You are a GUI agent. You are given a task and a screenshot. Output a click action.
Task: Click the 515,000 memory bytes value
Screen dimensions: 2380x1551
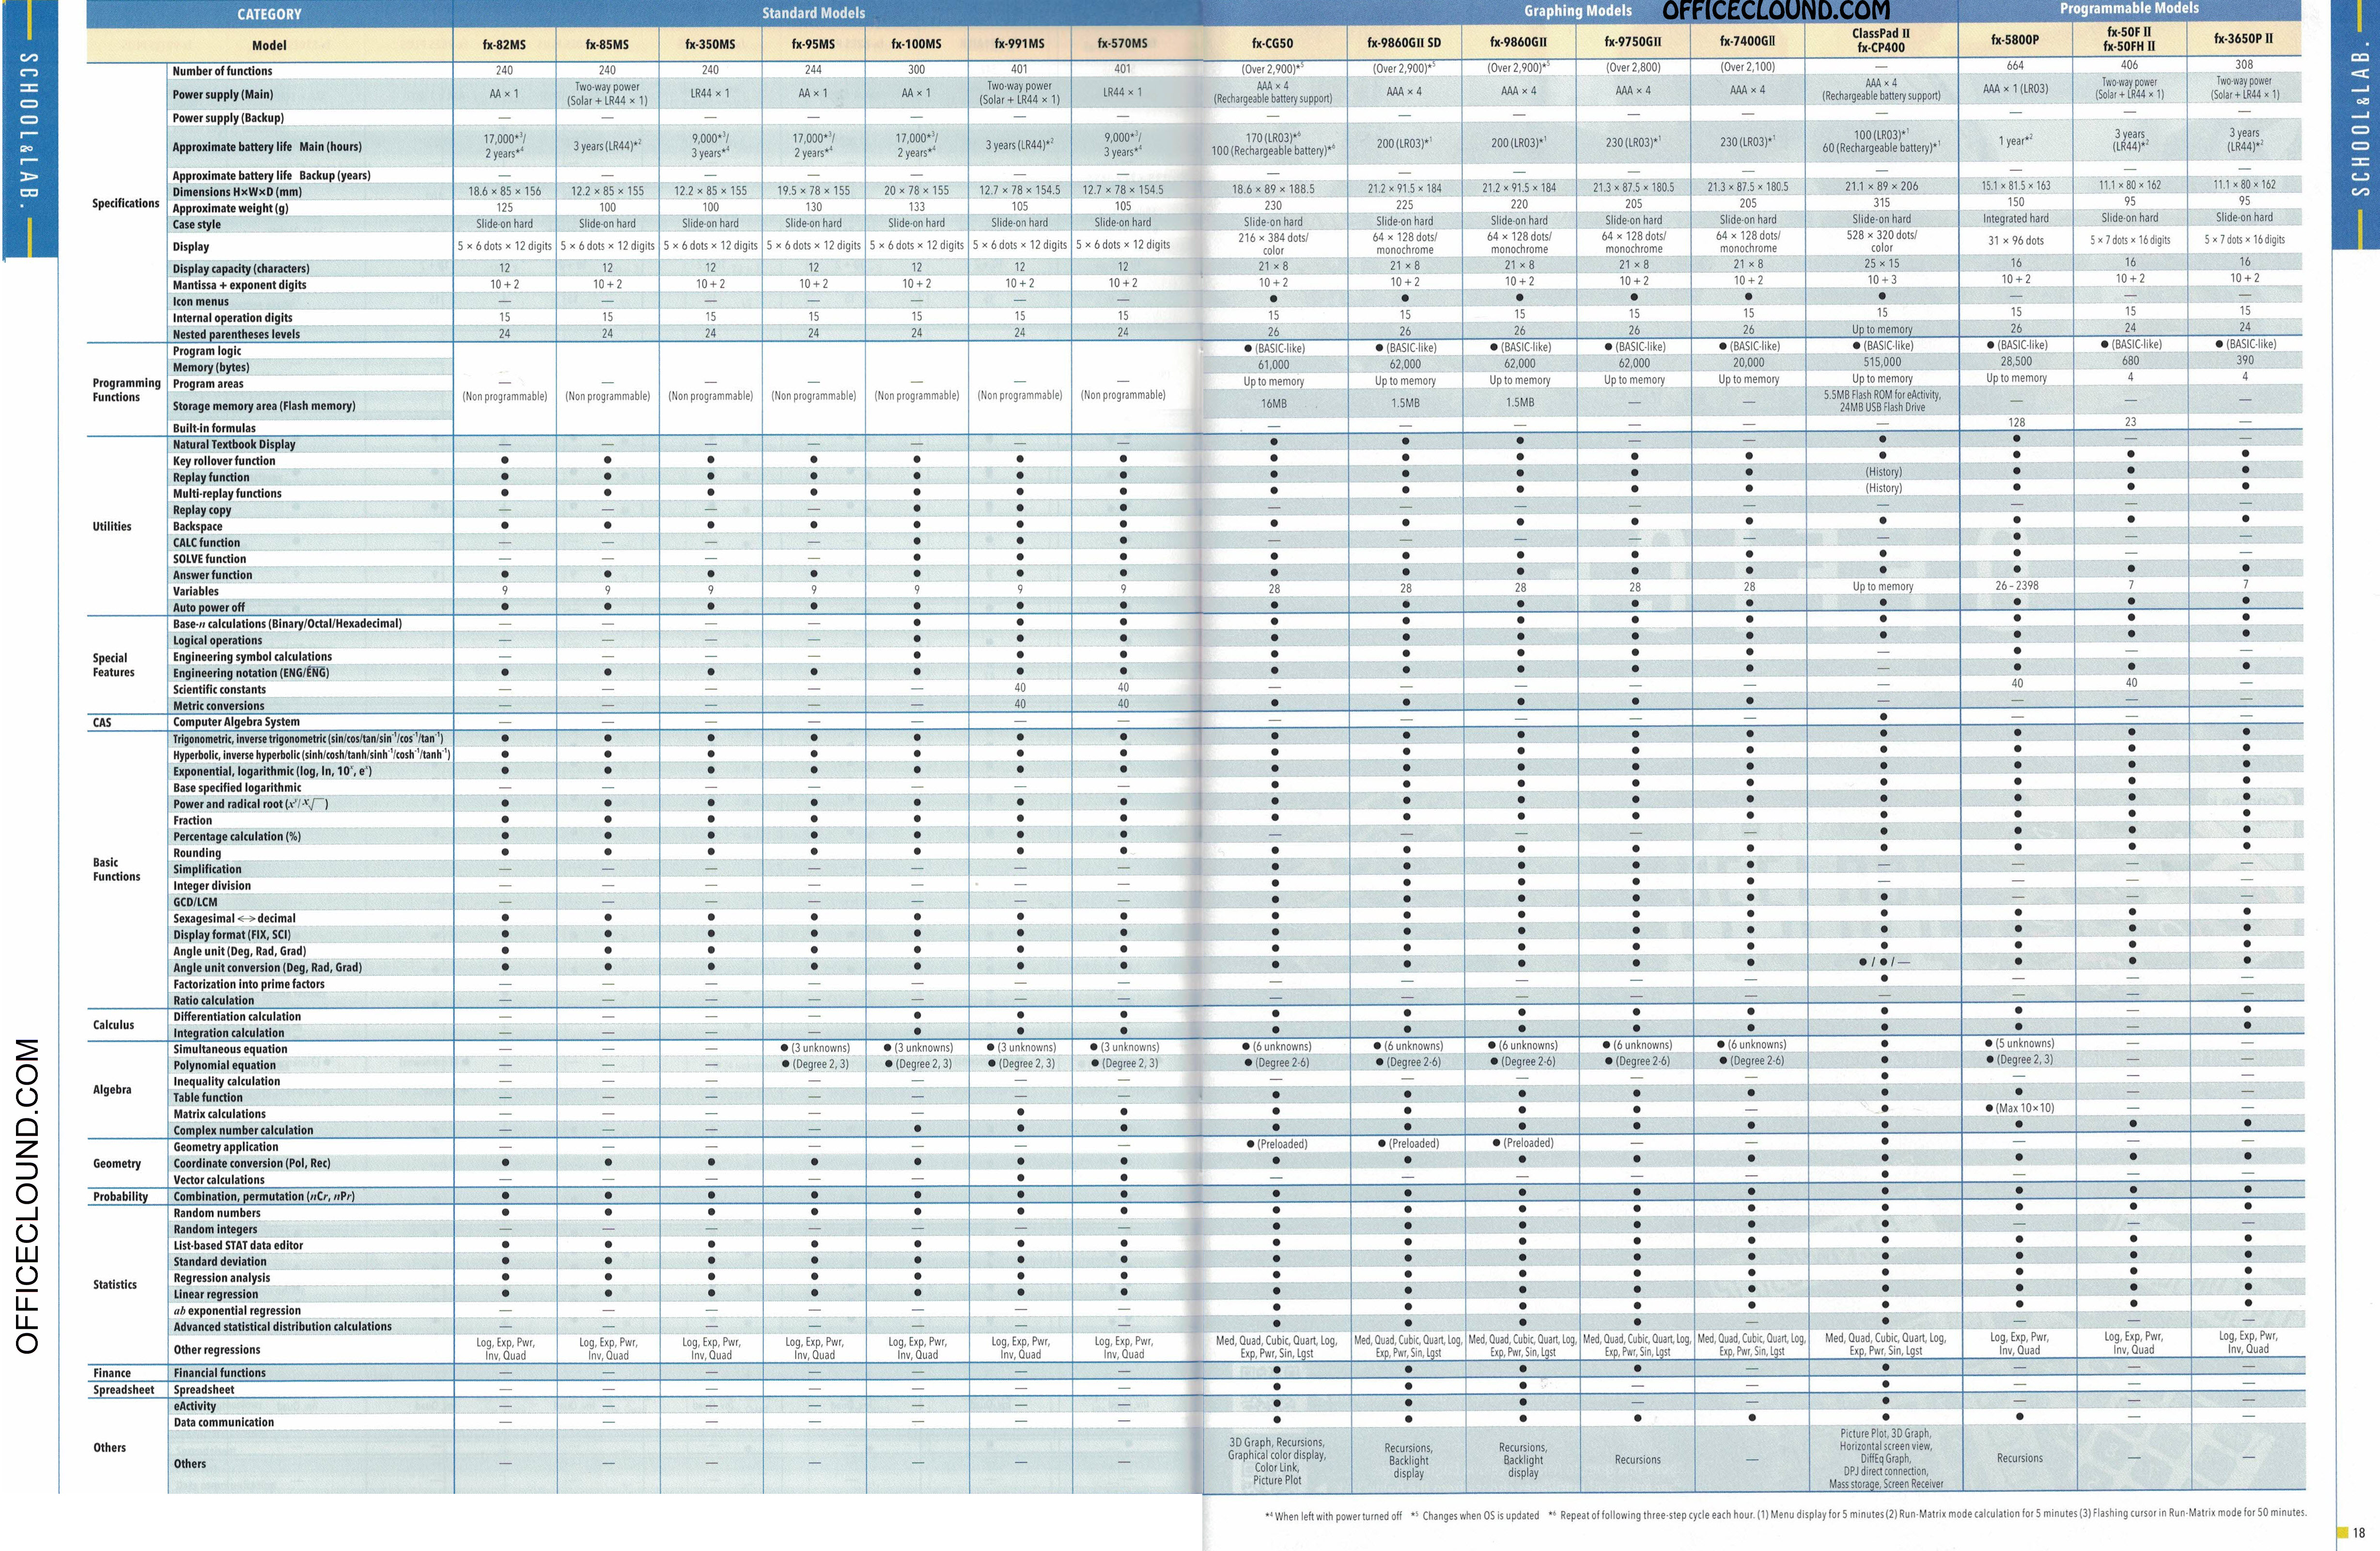coord(1881,362)
